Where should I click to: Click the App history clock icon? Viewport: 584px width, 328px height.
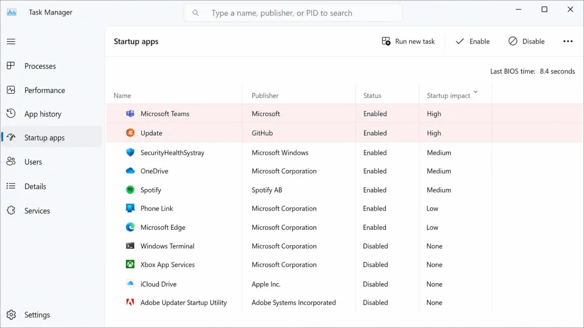[x=11, y=114]
